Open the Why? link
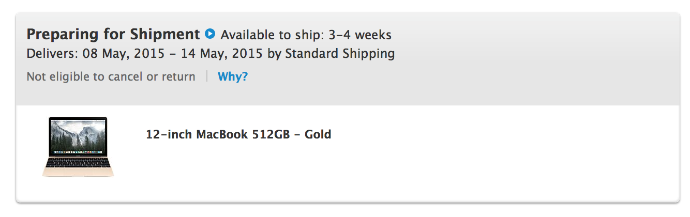The width and height of the screenshot is (690, 217). [x=233, y=77]
